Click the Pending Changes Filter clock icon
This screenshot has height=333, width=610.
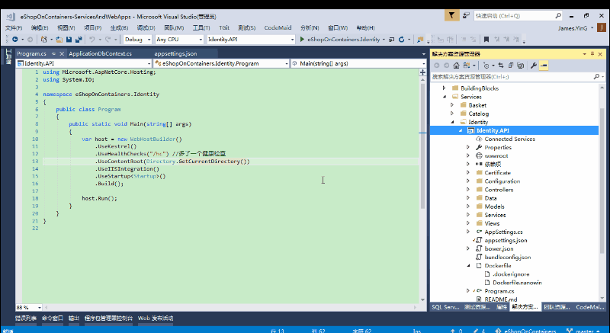coord(486,66)
